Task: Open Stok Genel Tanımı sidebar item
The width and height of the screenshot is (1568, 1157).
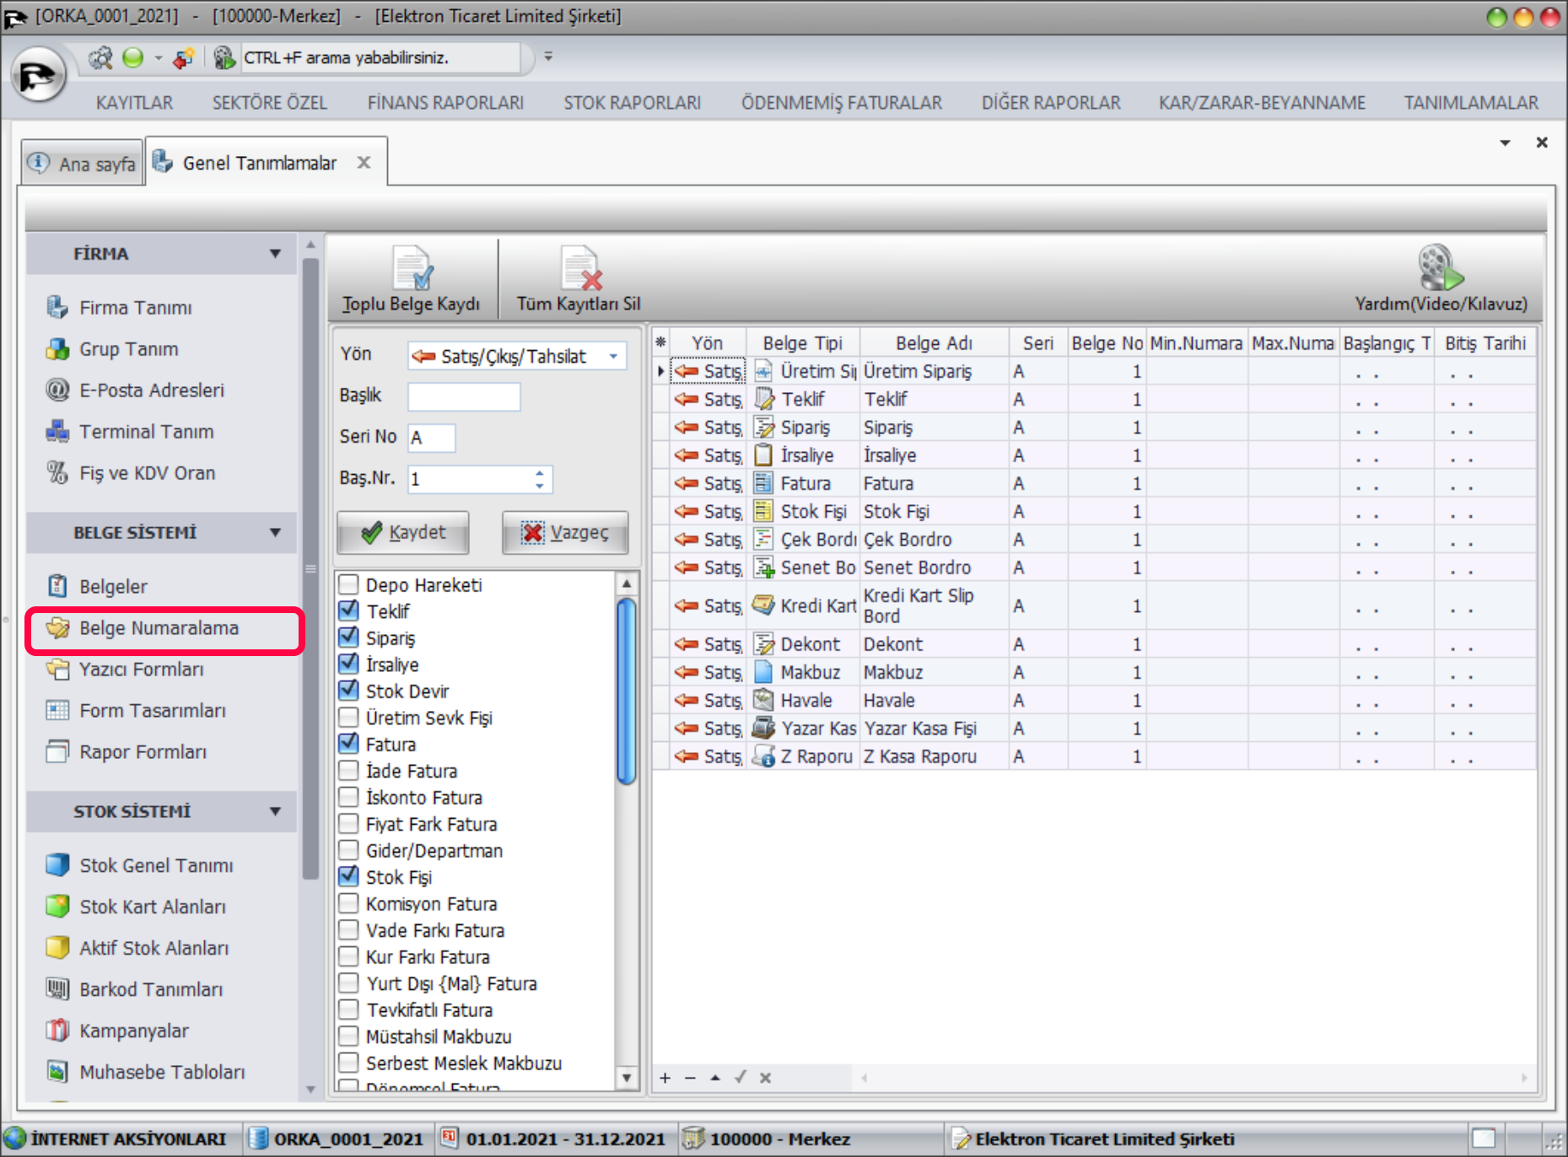Action: (140, 865)
